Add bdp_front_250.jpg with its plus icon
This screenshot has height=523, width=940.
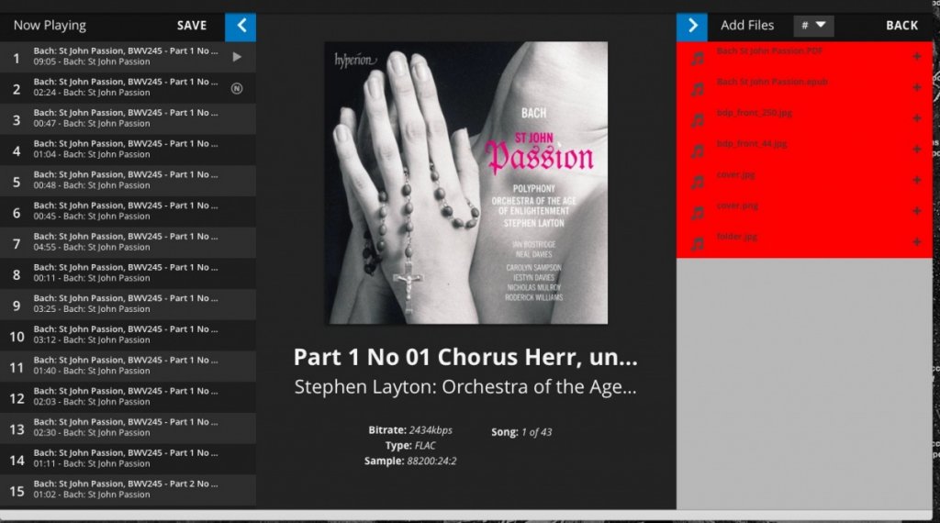click(x=917, y=118)
